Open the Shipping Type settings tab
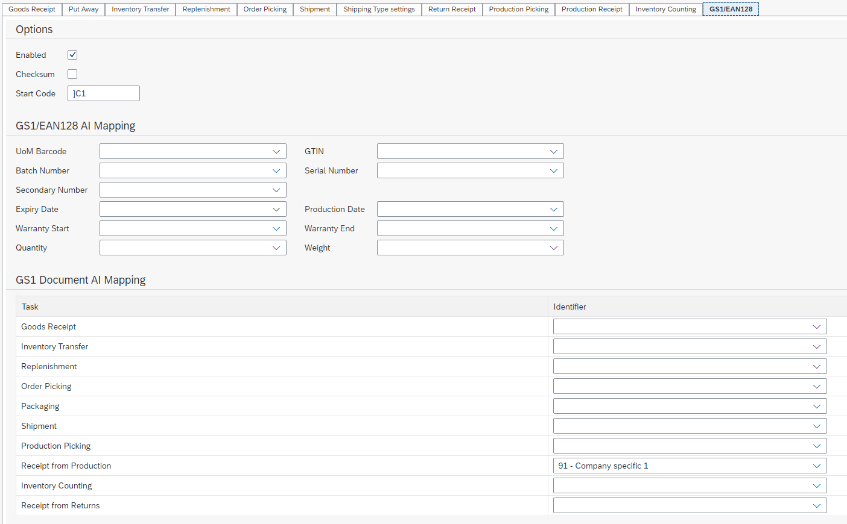Viewport: 847px width, 524px height. [379, 9]
